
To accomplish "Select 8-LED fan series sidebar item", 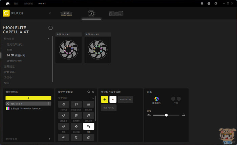I will [16, 55].
